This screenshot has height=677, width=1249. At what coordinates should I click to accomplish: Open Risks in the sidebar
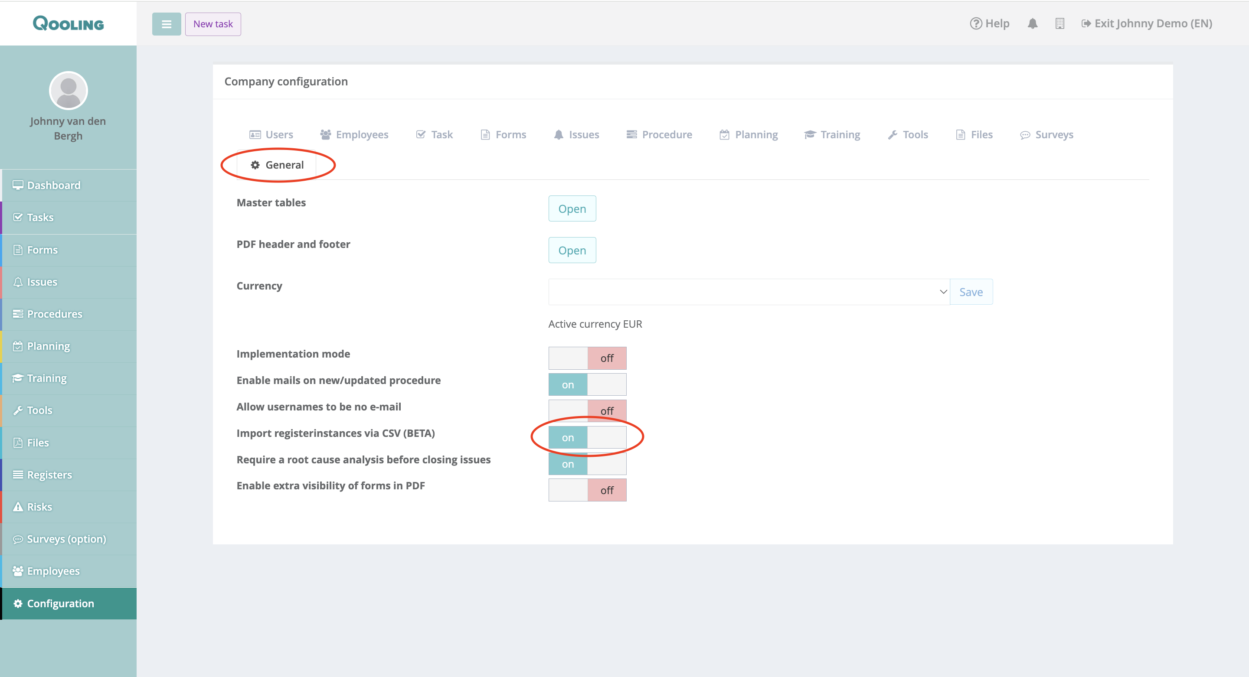pos(39,506)
